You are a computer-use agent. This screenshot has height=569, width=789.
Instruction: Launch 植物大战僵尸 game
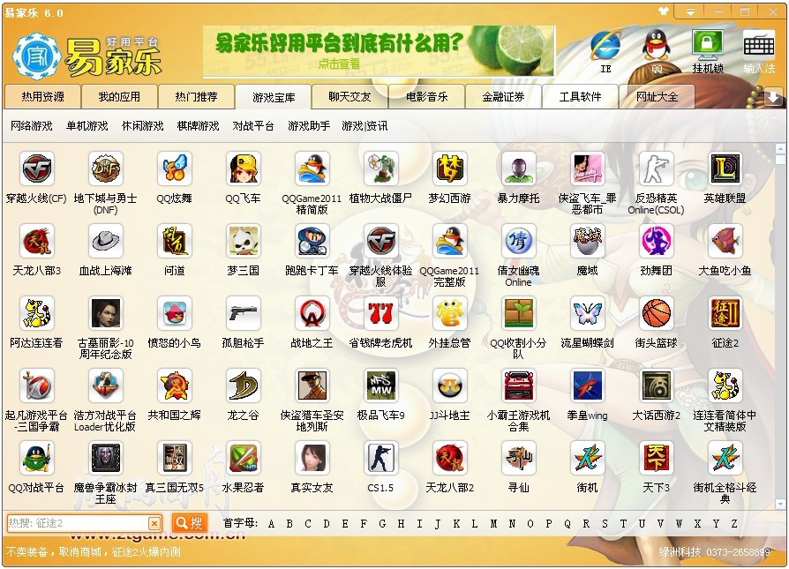tap(381, 169)
